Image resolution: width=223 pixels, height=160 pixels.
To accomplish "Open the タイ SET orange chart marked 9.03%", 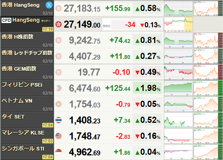I will (208, 120).
